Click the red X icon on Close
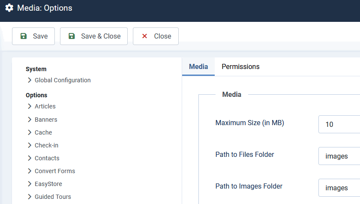This screenshot has height=204, width=360. pos(145,36)
